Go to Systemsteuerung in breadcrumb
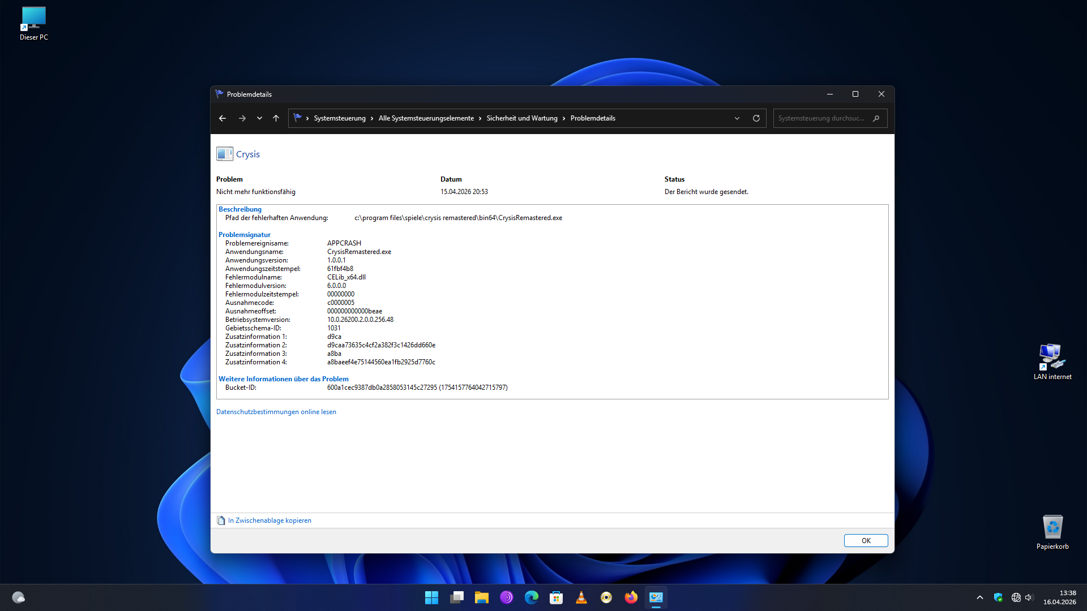1087x611 pixels. pos(340,118)
